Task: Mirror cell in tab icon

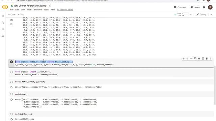Action: point(203,58)
